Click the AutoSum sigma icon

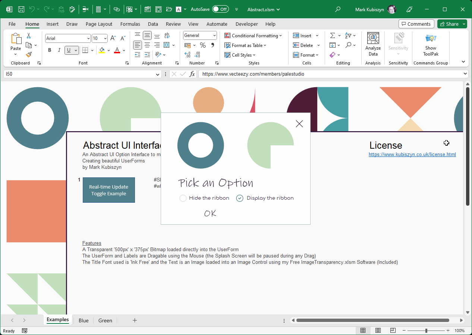(333, 35)
